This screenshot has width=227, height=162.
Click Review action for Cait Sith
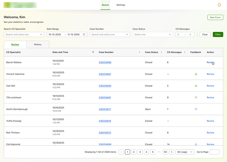(x=211, y=86)
